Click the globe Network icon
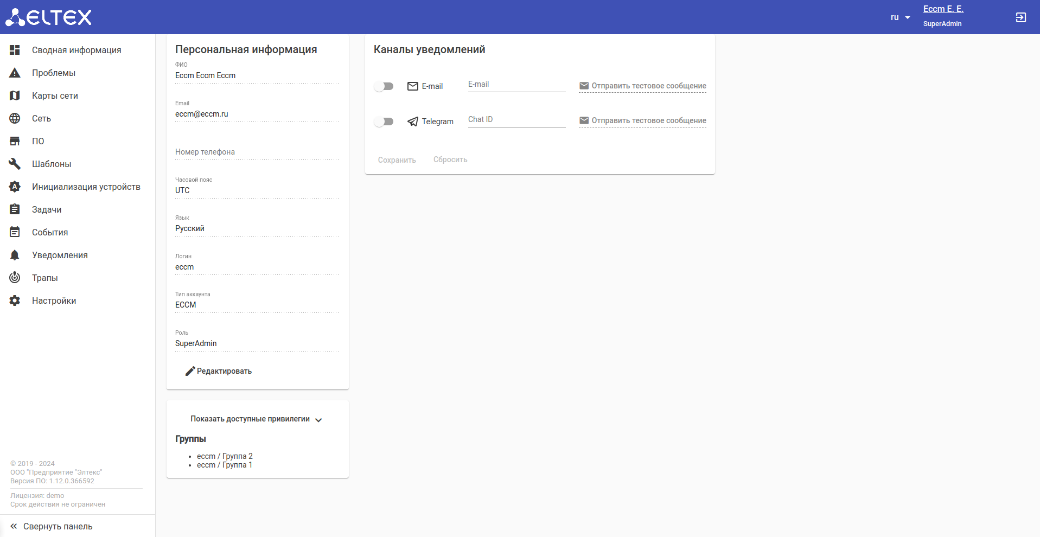Viewport: 1040px width, 537px height. [15, 118]
